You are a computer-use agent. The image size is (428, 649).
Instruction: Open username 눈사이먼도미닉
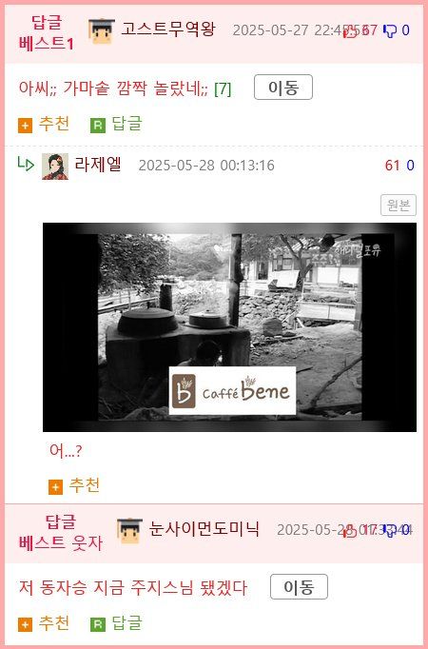pos(204,528)
